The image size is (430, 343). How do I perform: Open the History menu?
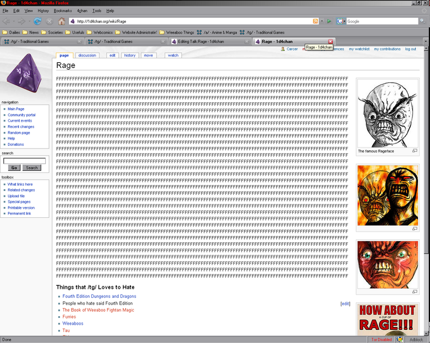point(43,11)
